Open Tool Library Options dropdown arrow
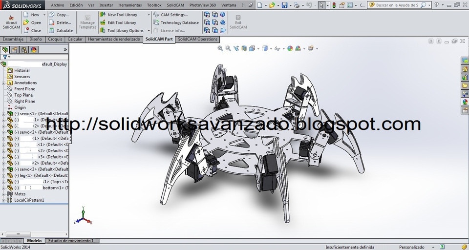469x250 pixels. 149,30
